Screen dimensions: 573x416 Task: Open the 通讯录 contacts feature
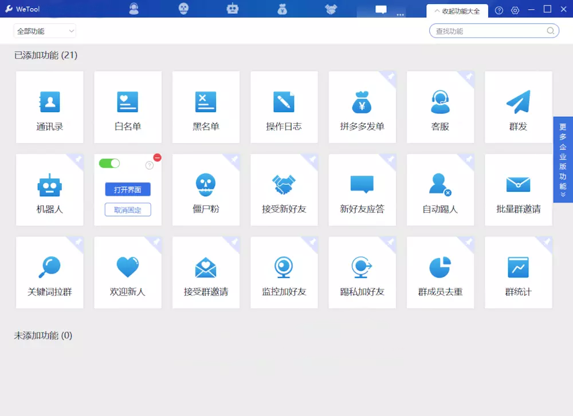click(x=50, y=107)
